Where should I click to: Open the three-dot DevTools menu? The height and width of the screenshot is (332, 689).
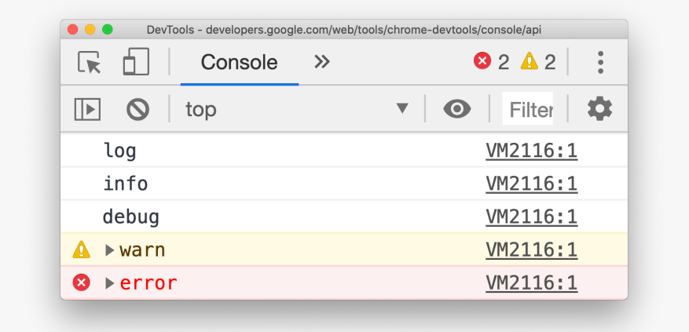(x=600, y=62)
